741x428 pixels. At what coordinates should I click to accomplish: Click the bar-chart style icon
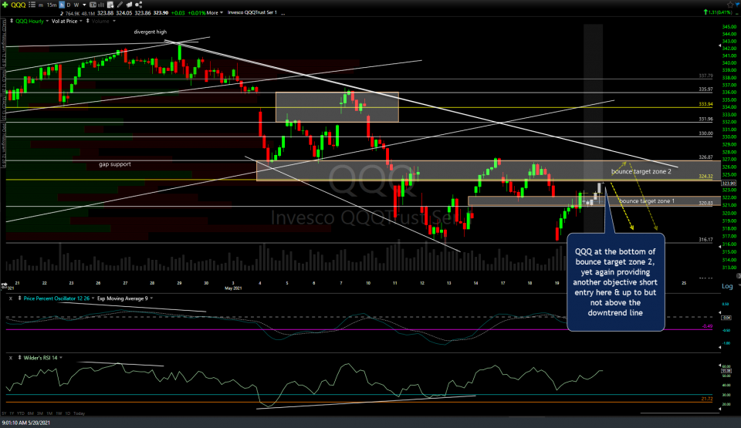coord(100,5)
